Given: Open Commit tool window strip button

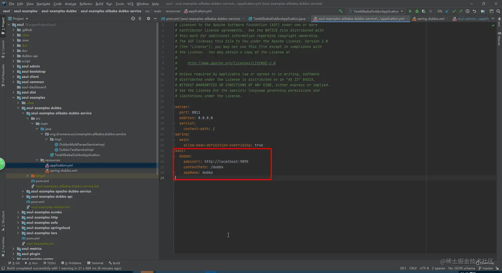Looking at the screenshot, I should 3,49.
